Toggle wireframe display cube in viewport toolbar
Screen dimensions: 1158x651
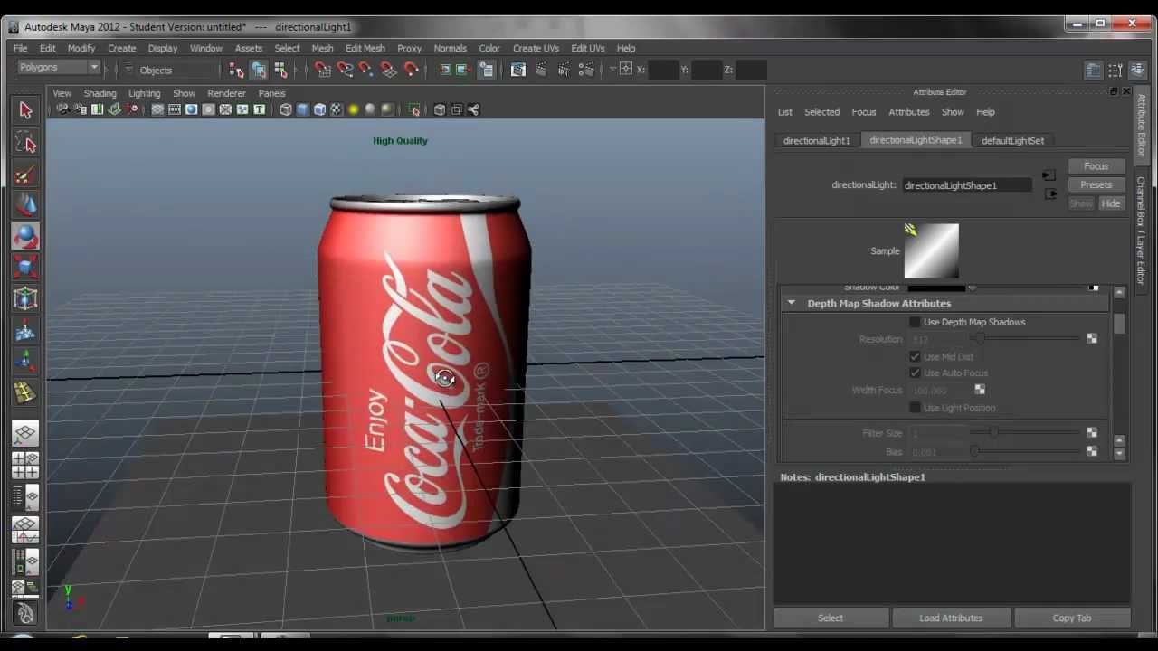point(286,109)
